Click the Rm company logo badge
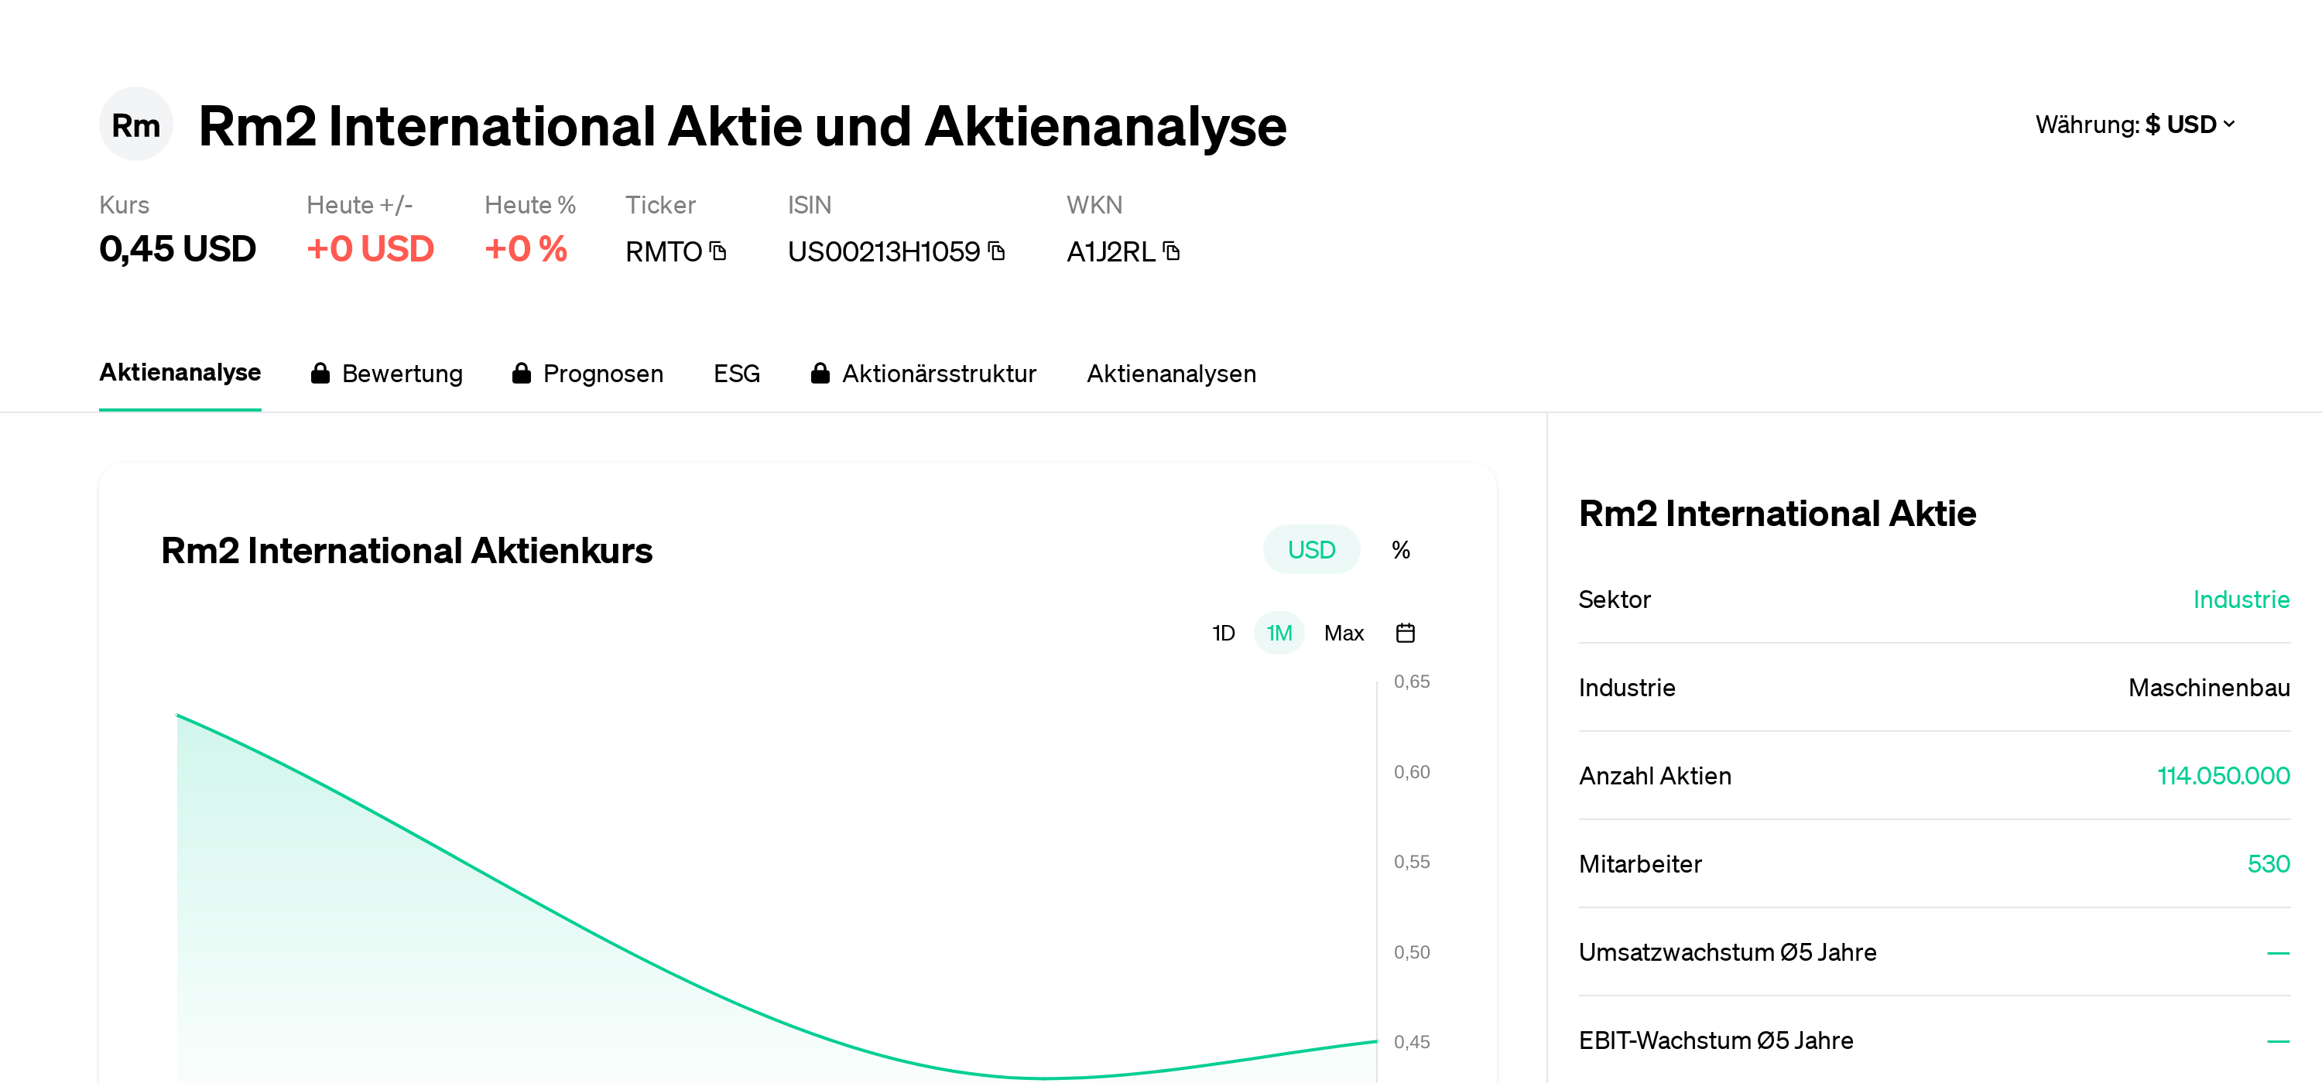 pyautogui.click(x=136, y=125)
